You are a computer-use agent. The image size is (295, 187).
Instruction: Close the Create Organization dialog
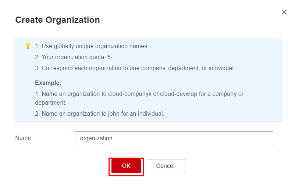[284, 12]
